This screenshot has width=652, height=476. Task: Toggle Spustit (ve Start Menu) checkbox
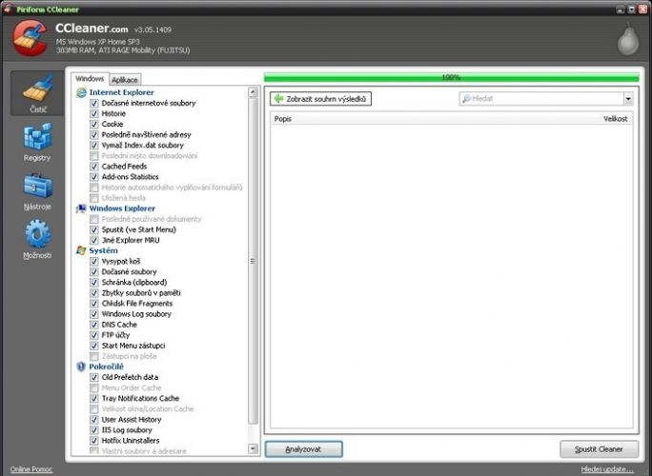click(x=94, y=229)
